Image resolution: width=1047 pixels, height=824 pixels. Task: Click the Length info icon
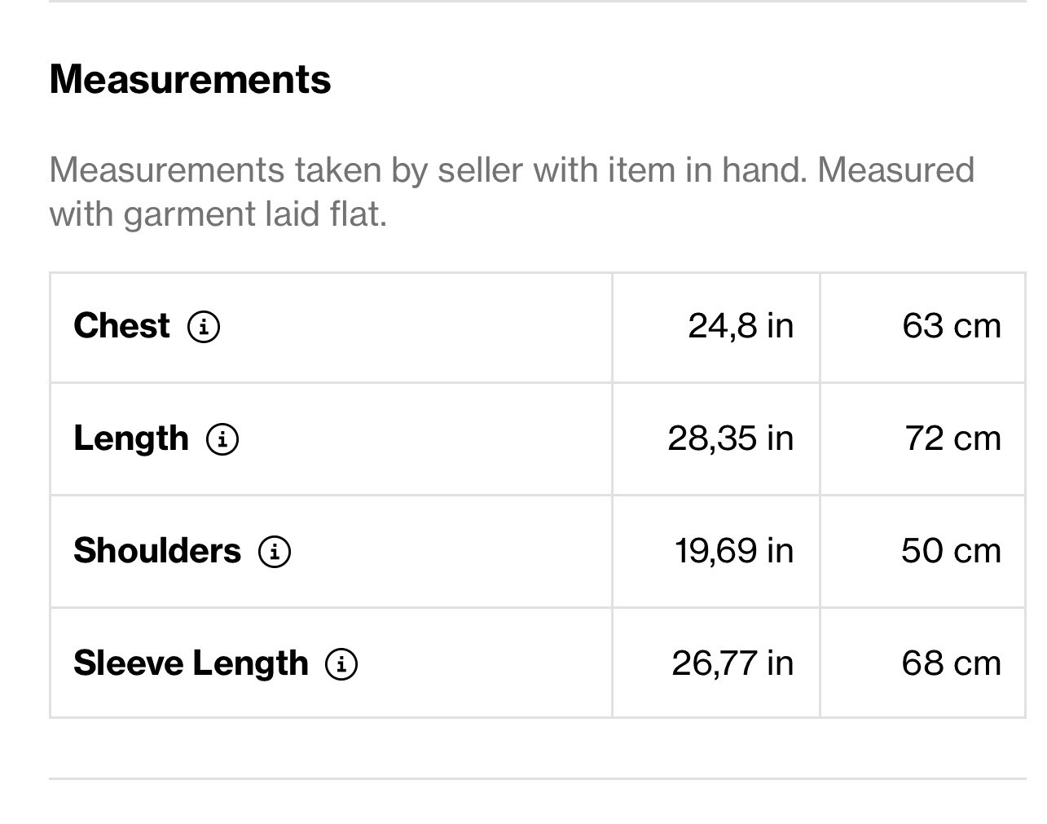[x=222, y=439]
